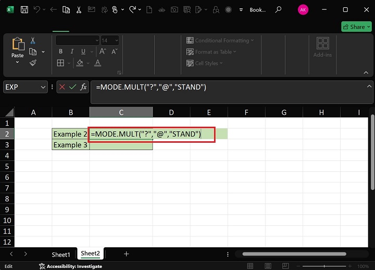
Task: Click the Decrease Font Size icon
Action: pyautogui.click(x=114, y=51)
